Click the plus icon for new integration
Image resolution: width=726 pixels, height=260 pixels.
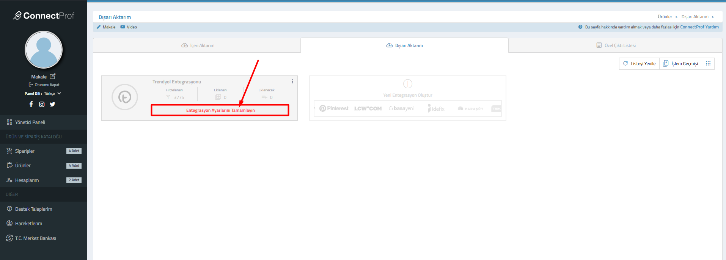click(408, 84)
